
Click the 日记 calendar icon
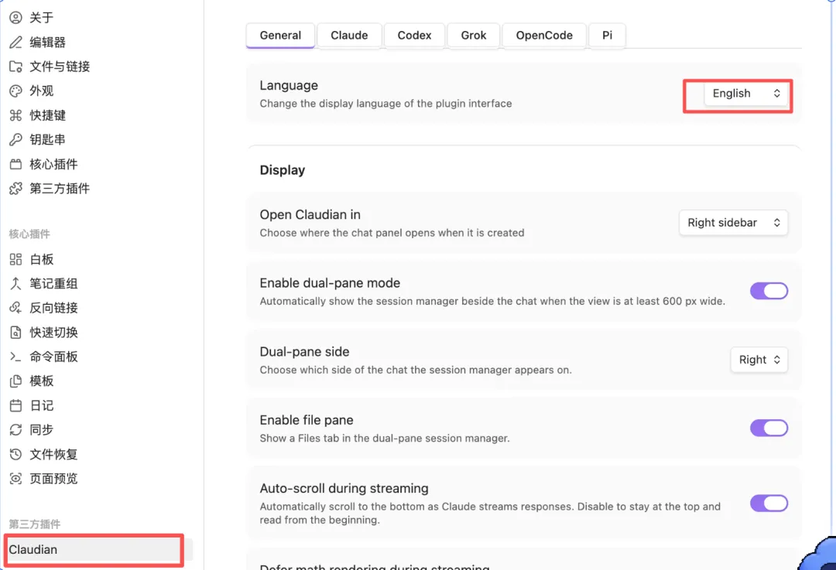pyautogui.click(x=16, y=405)
